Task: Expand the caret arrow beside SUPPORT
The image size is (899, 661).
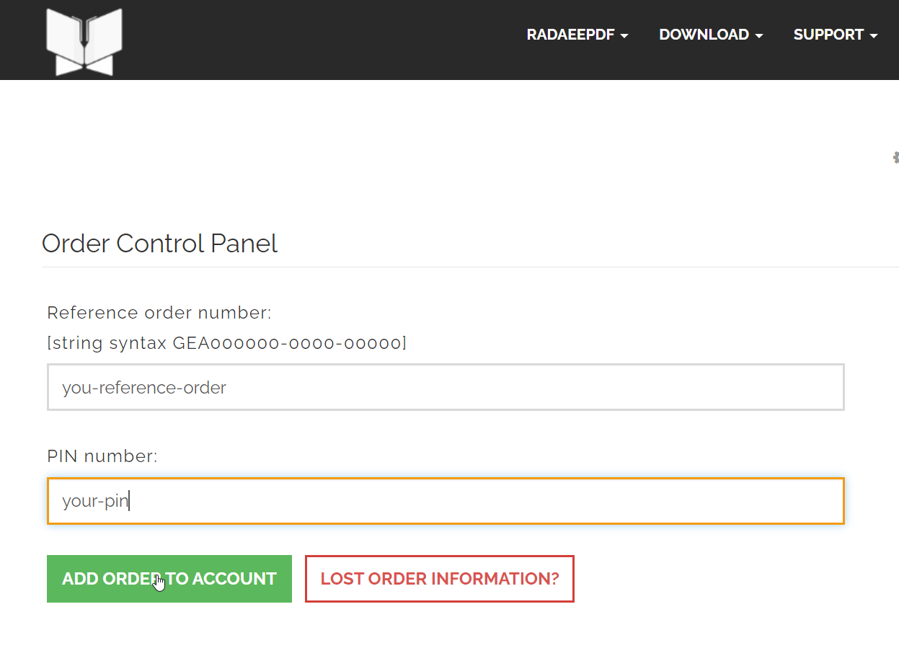Action: [874, 36]
